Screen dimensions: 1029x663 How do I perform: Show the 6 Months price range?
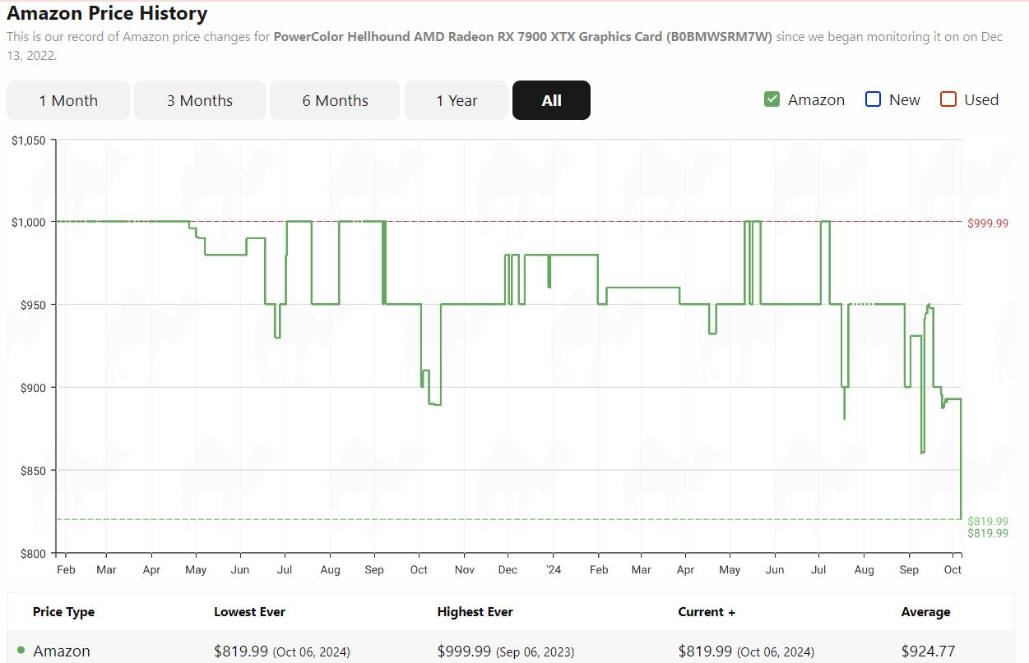pos(335,100)
